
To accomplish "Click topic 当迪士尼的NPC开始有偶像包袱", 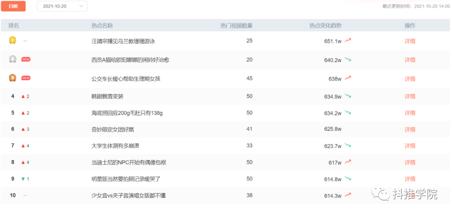I will [x=129, y=163].
